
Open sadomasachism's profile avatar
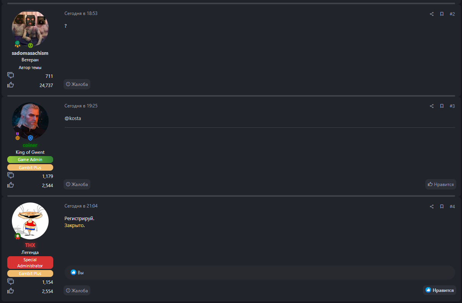point(30,28)
